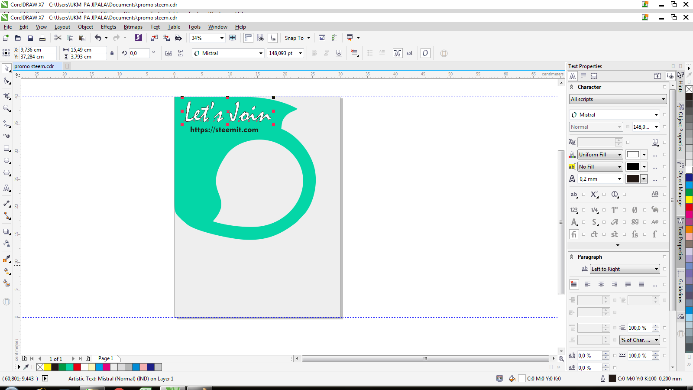Screen dimensions: 693x390
Task: Open the 0,2 mm outline width dropdown
Action: 619,179
